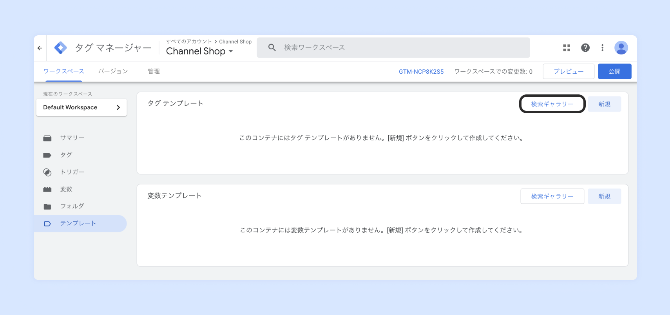Open サマリー in the sidebar
Image resolution: width=670 pixels, height=315 pixels.
[72, 138]
